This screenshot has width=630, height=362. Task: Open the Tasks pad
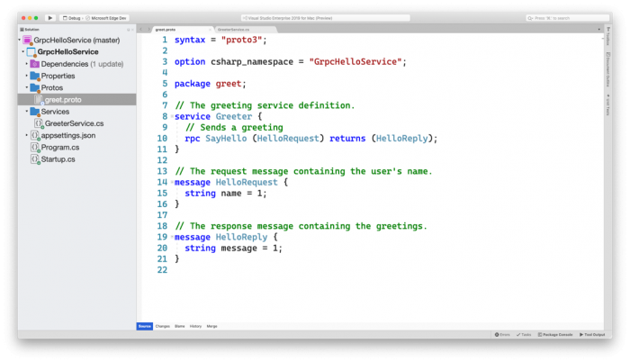click(524, 335)
